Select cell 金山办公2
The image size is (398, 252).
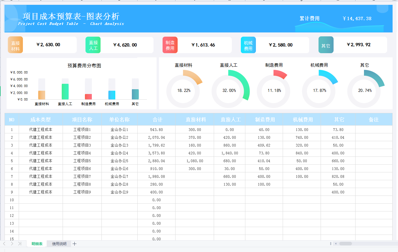pos(120,138)
